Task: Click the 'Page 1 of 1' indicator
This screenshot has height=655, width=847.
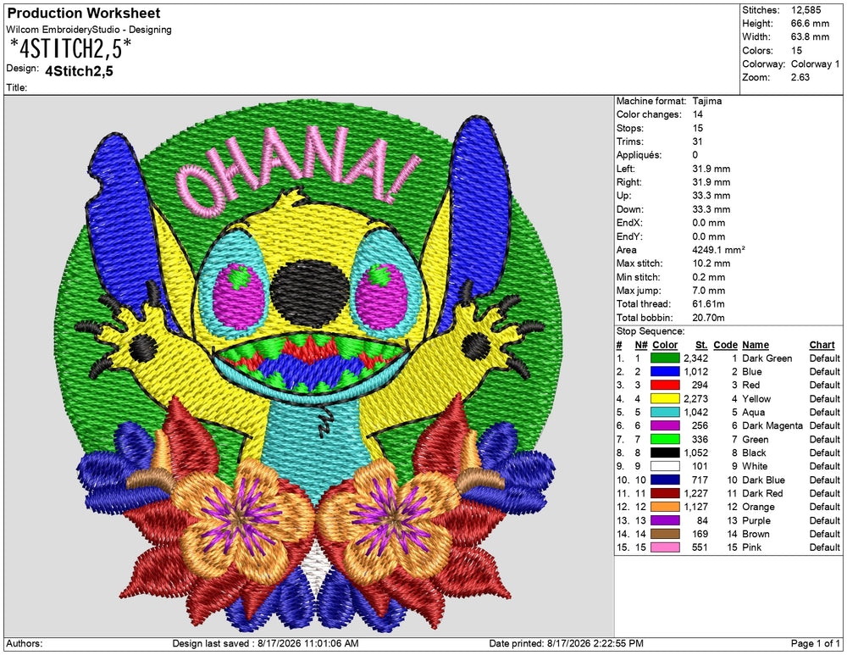Action: (x=816, y=644)
